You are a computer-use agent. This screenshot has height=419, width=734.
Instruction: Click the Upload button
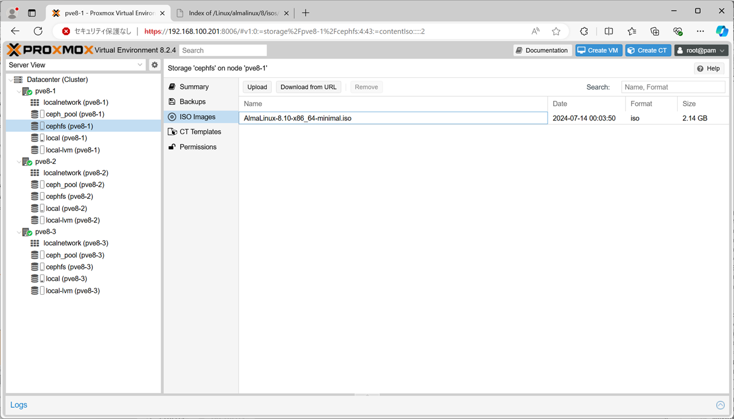[x=257, y=87]
